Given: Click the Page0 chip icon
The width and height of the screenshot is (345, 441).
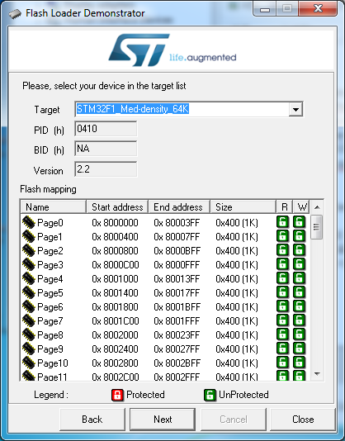Looking at the screenshot, I should [x=28, y=222].
